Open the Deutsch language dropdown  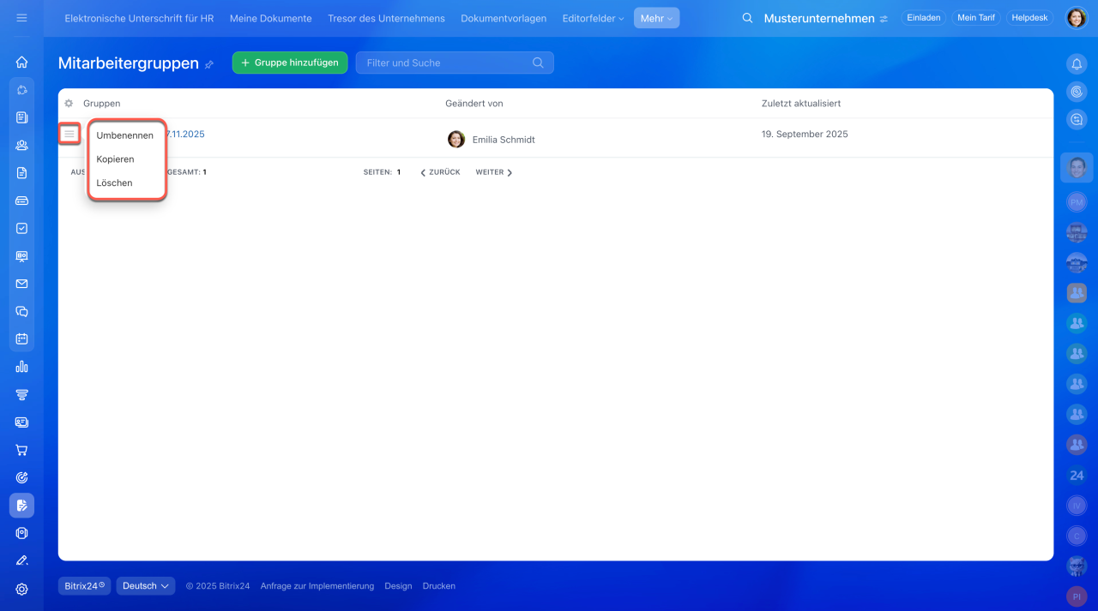point(146,586)
